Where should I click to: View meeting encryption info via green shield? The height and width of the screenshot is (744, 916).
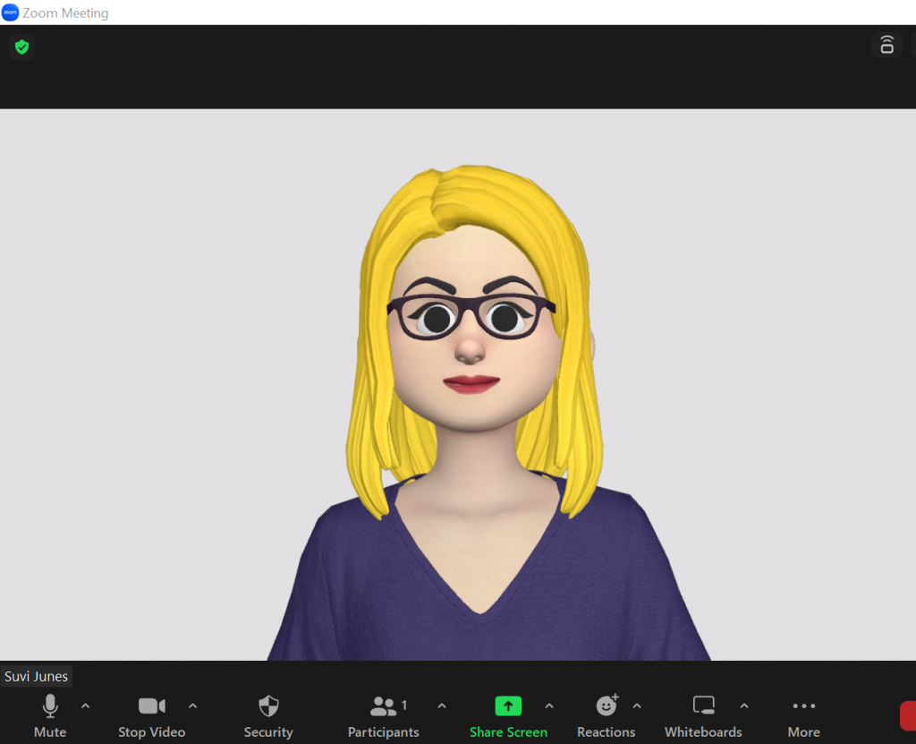[x=21, y=47]
